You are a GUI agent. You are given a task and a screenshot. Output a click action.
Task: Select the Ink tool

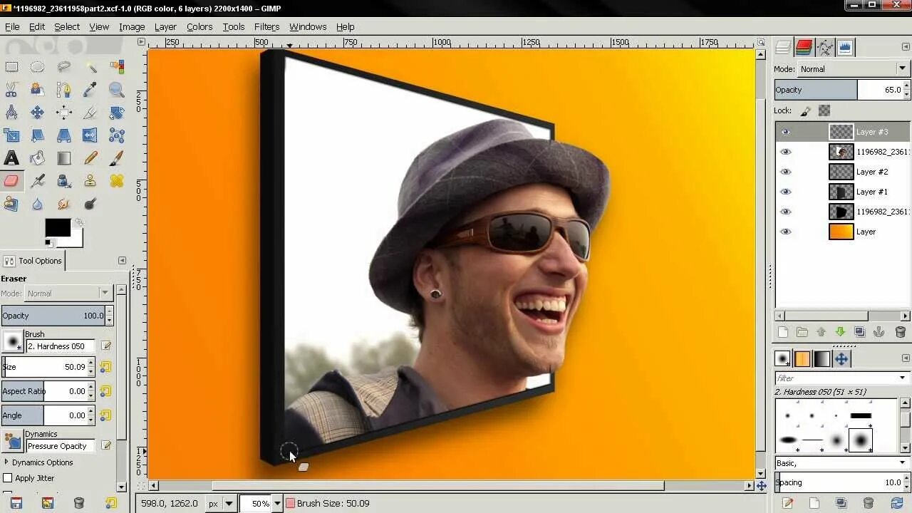pos(64,181)
